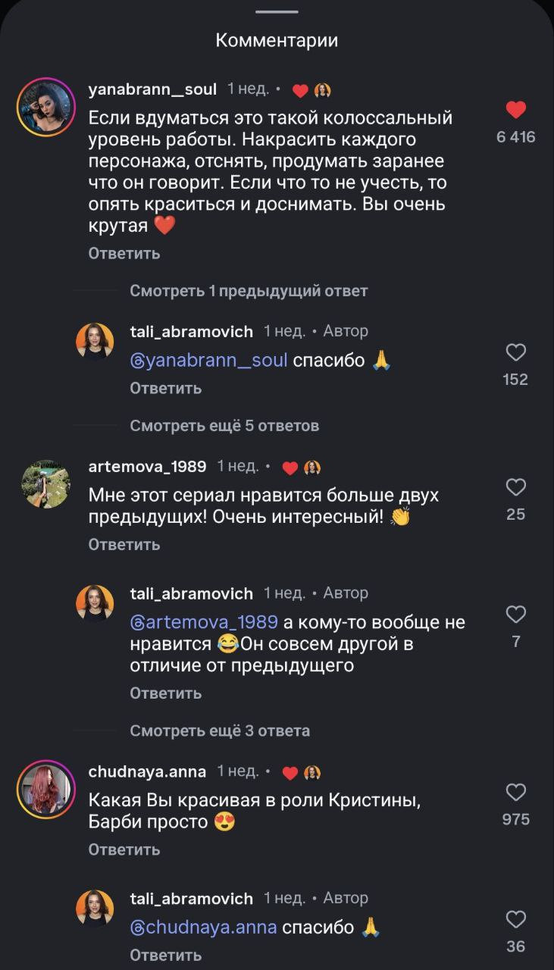Expand 'Смотреть ещё 3 ответа'
554x970 pixels.
click(x=220, y=731)
